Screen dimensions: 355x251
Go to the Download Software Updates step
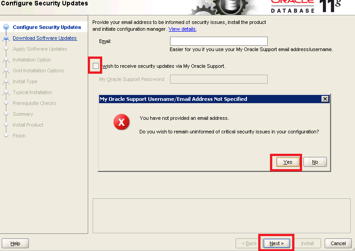[45, 38]
